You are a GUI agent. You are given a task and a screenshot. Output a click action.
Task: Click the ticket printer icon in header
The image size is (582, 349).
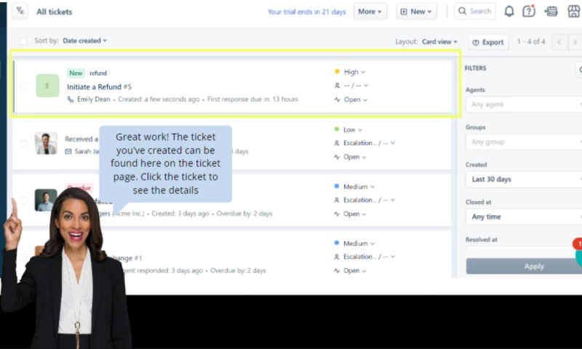pyautogui.click(x=551, y=12)
